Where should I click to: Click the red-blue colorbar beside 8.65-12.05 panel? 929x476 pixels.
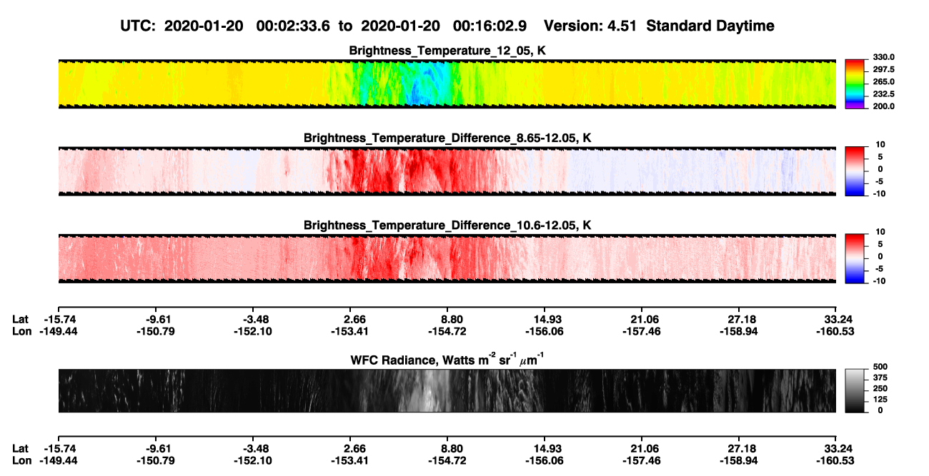tap(855, 171)
